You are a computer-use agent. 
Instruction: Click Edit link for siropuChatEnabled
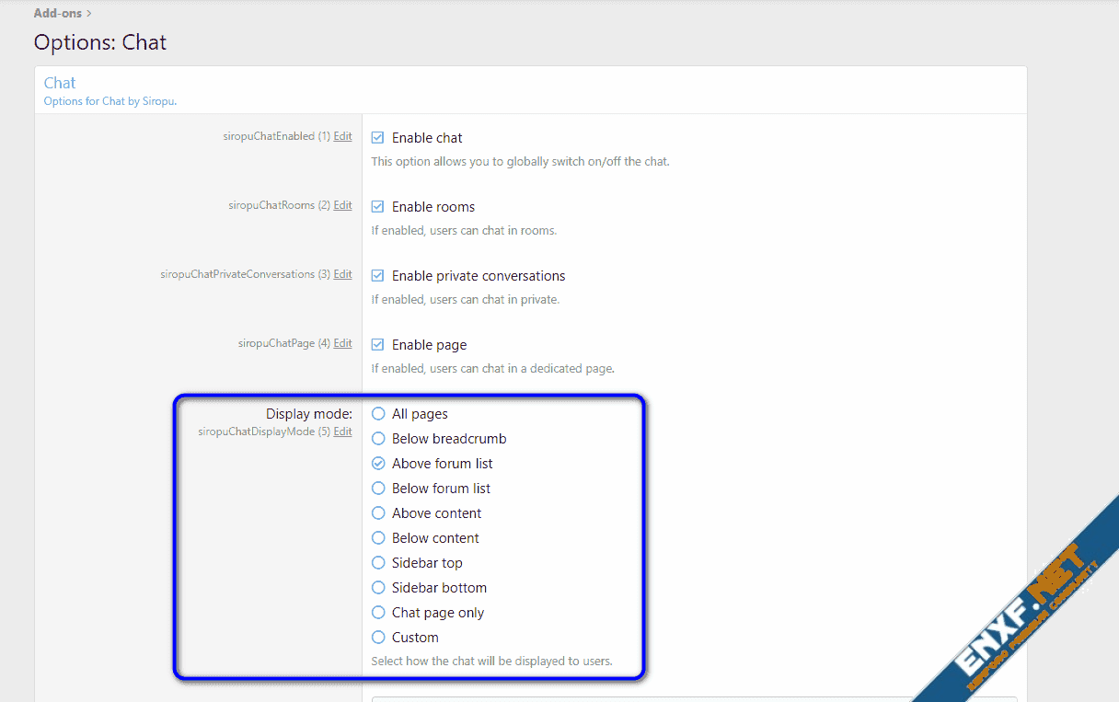click(342, 136)
